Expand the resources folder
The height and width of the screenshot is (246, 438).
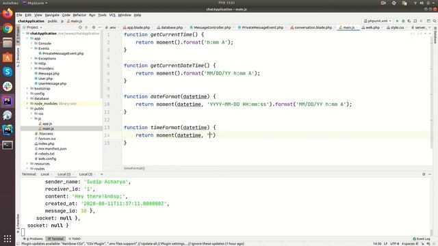[27, 164]
